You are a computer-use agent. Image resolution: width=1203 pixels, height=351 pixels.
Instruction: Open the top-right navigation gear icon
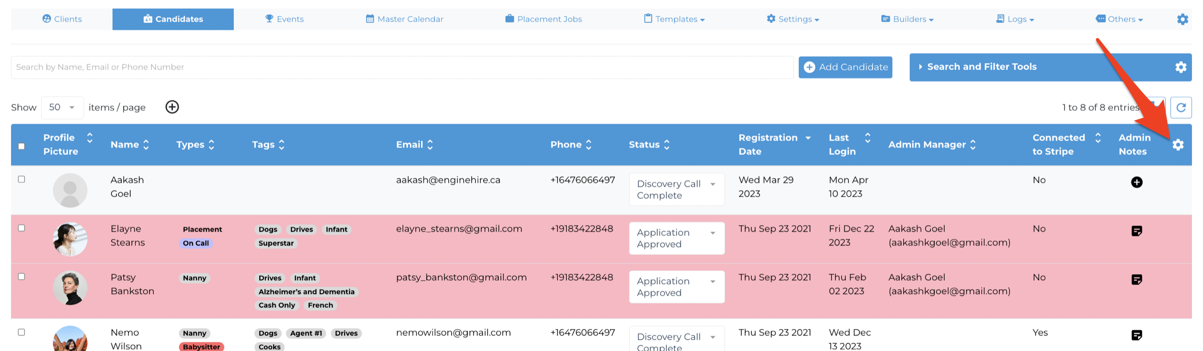1182,19
